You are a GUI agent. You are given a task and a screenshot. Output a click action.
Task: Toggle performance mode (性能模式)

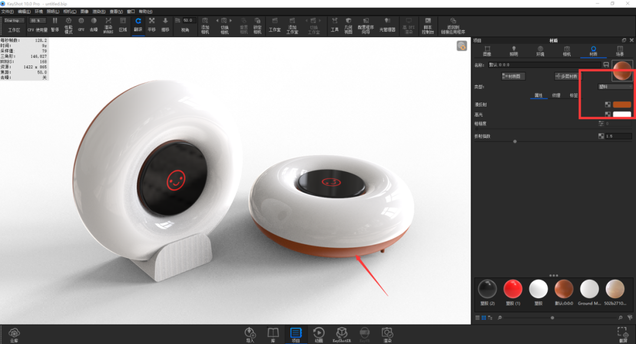[68, 25]
